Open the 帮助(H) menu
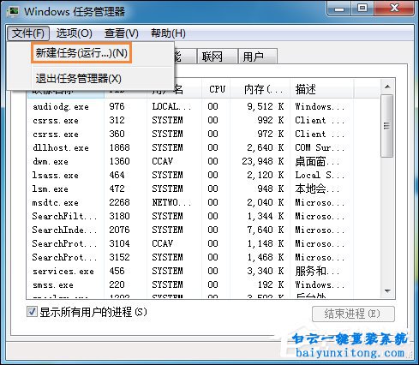 168,33
